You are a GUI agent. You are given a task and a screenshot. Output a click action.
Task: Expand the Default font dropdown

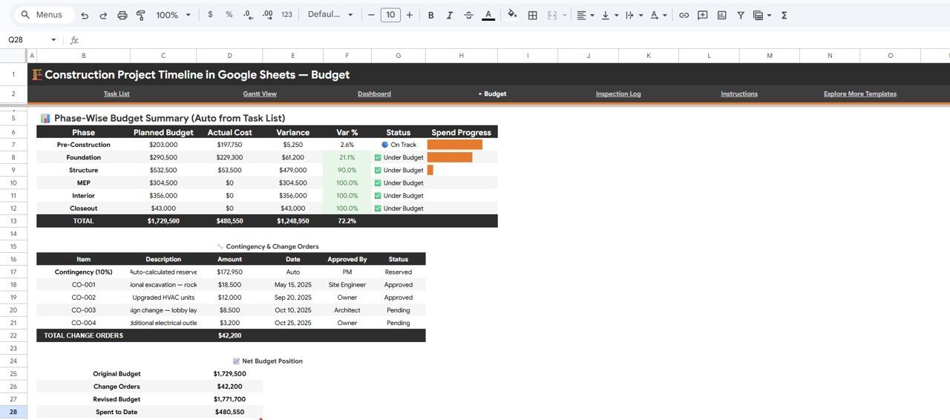[330, 15]
